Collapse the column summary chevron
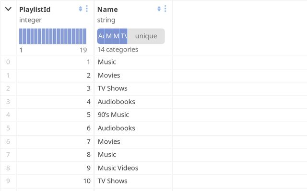 (8, 9)
